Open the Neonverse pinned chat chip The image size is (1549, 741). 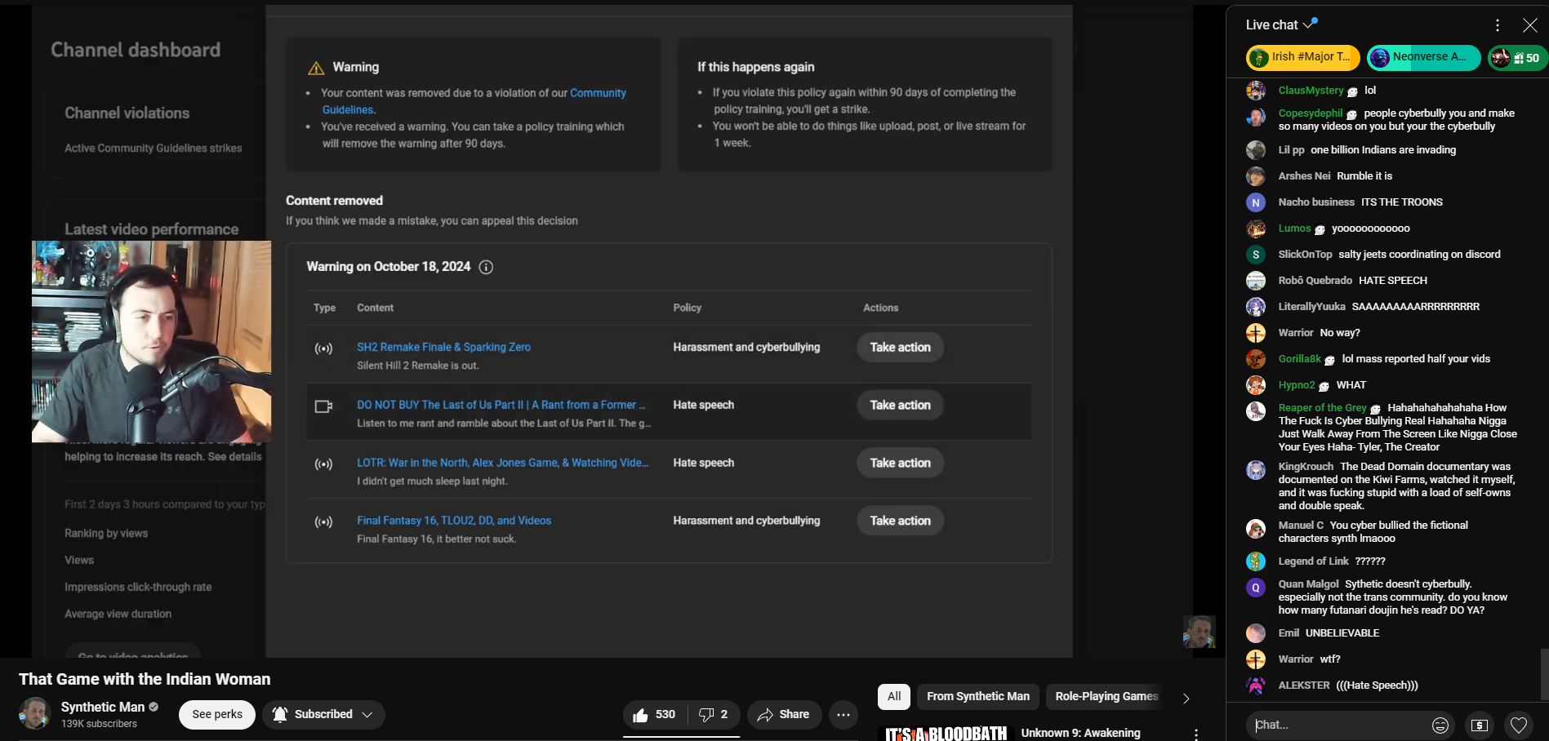pos(1423,57)
